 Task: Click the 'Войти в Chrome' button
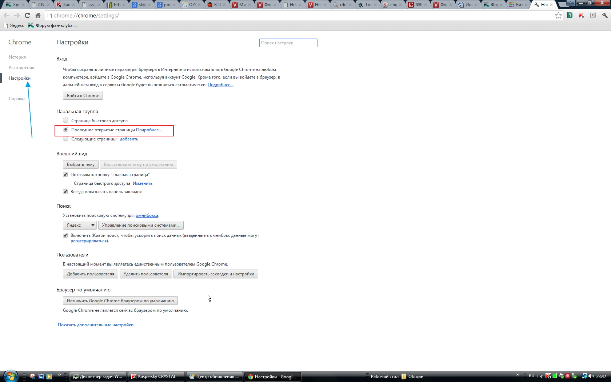[x=83, y=95]
